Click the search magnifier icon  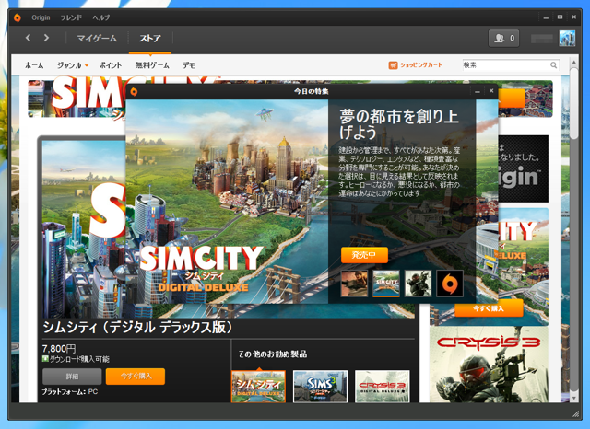(x=553, y=65)
